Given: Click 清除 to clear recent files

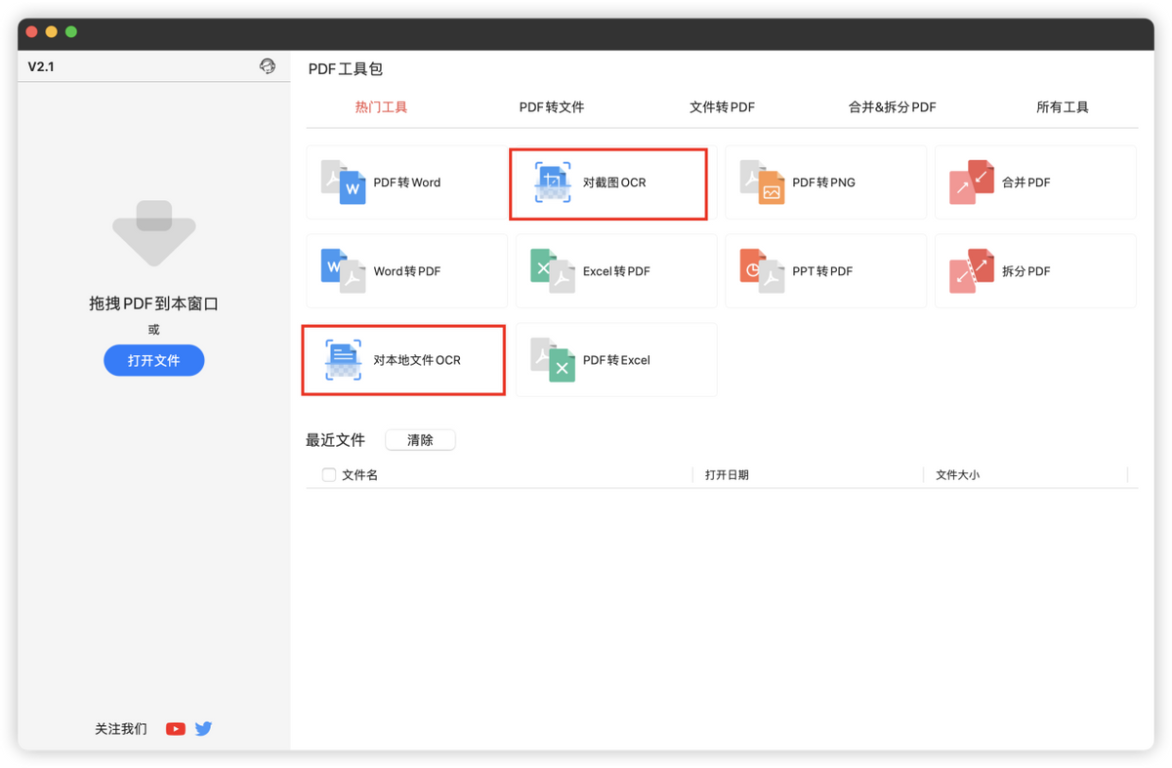Looking at the screenshot, I should [420, 440].
